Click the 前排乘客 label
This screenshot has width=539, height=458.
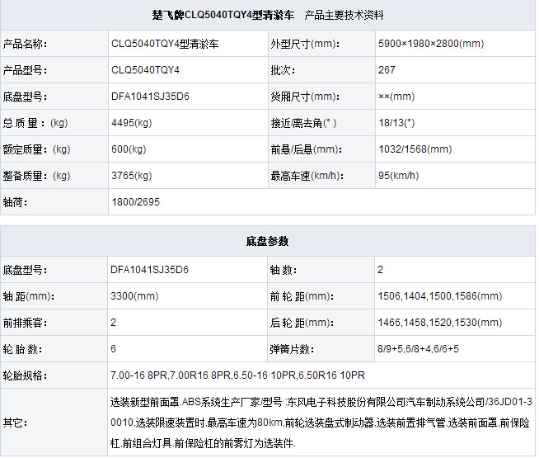[x=25, y=323]
